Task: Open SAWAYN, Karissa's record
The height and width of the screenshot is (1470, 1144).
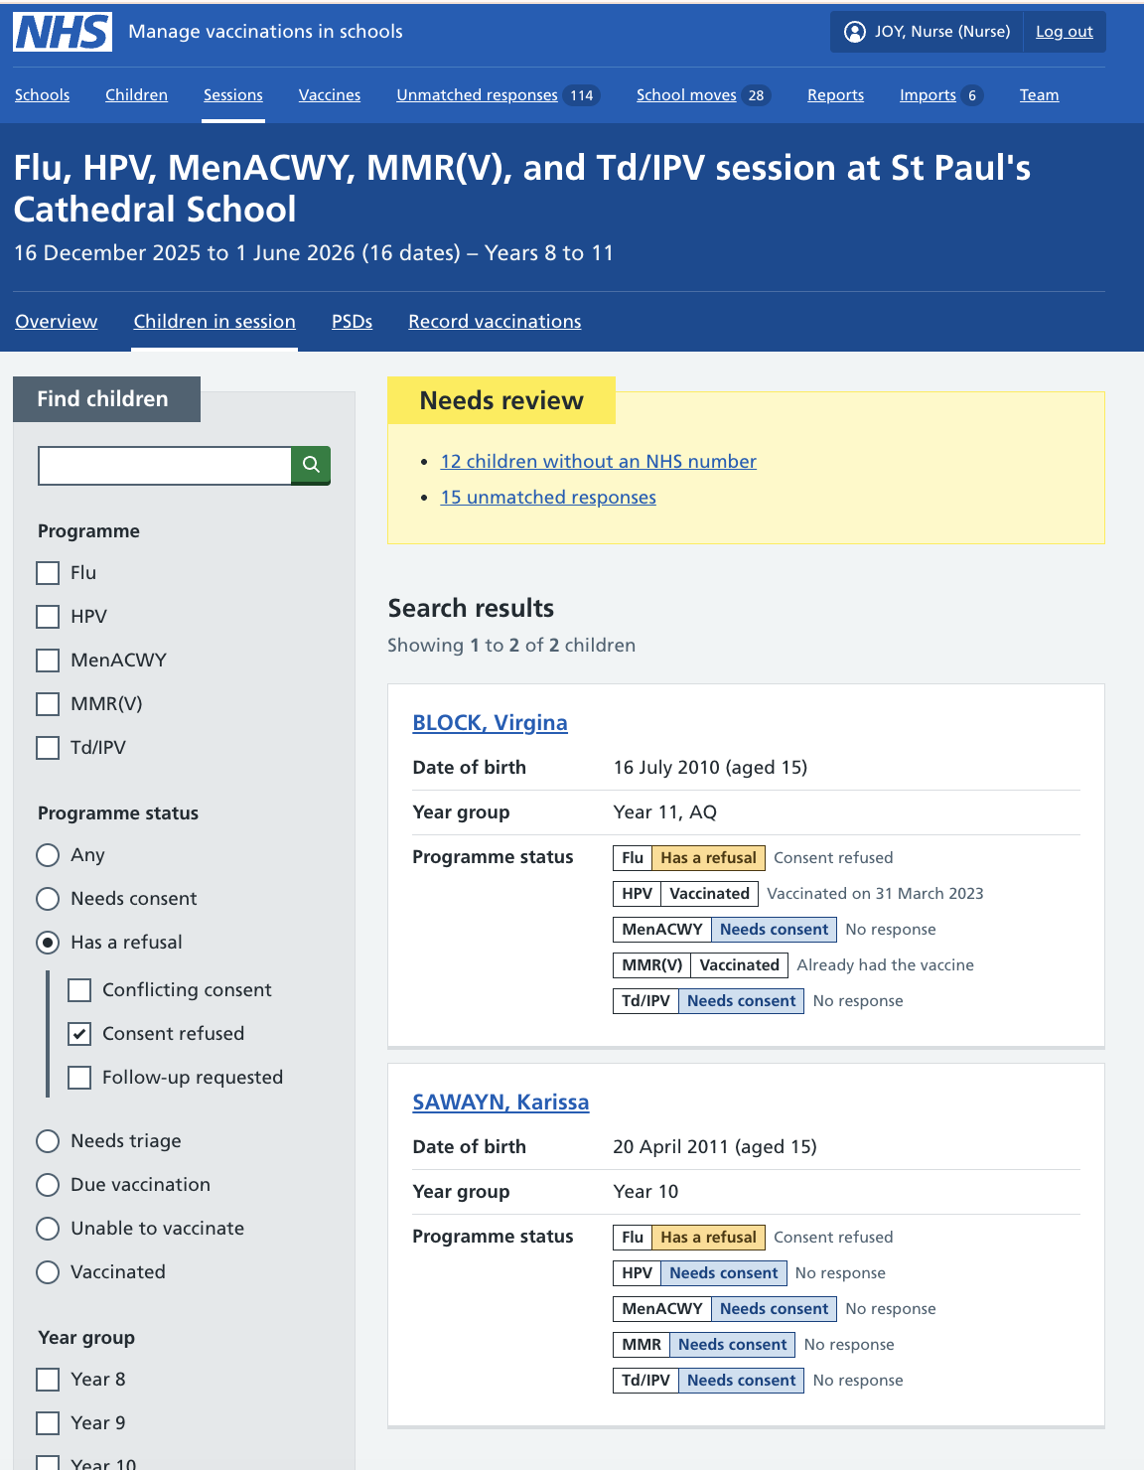Action: pyautogui.click(x=500, y=1102)
